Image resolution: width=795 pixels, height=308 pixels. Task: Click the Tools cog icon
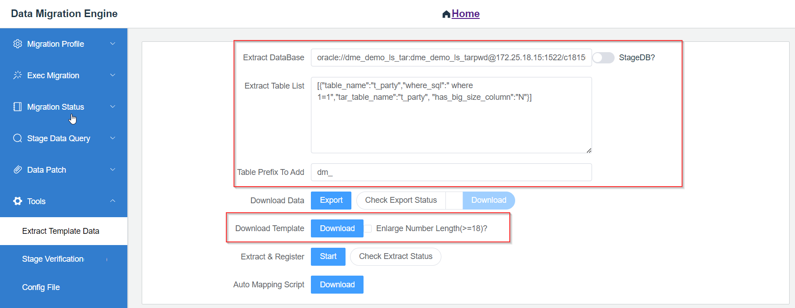[18, 201]
